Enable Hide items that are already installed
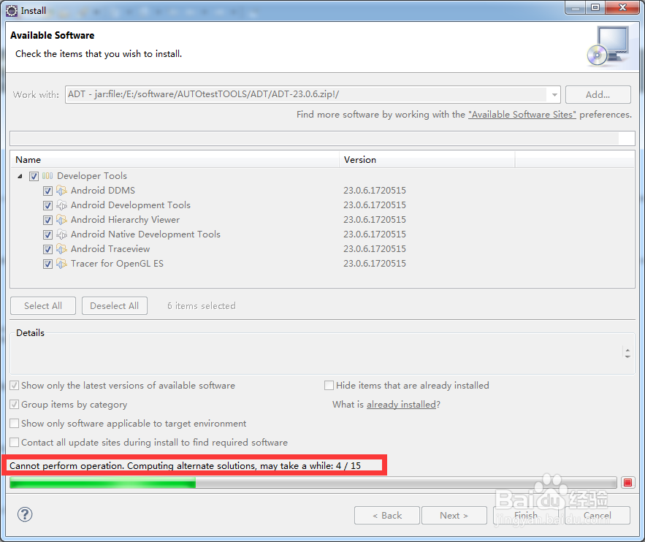The width and height of the screenshot is (645, 542). [x=329, y=386]
